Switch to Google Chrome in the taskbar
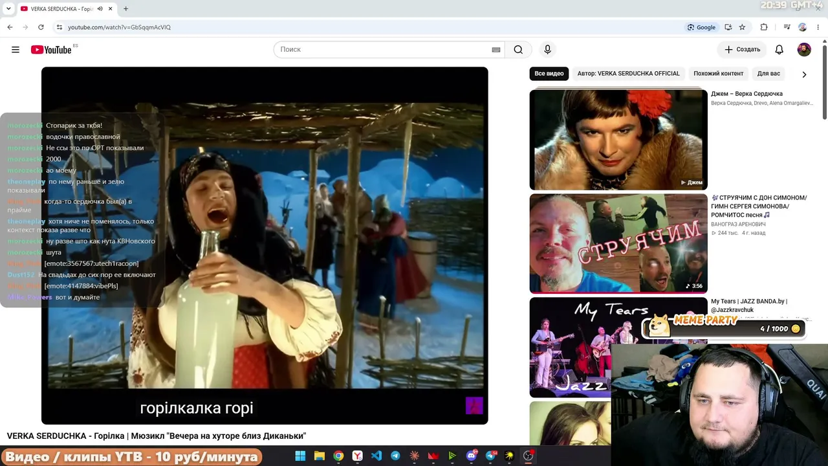The width and height of the screenshot is (828, 466). pyautogui.click(x=338, y=456)
